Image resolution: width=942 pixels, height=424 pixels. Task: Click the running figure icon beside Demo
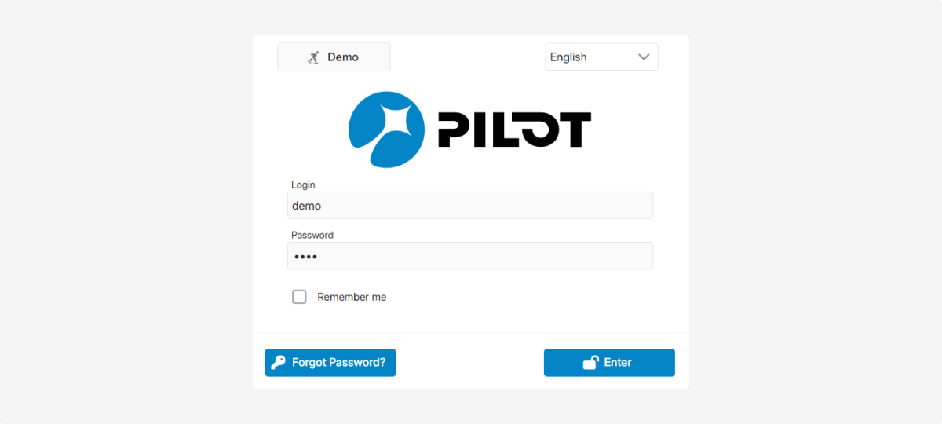313,57
